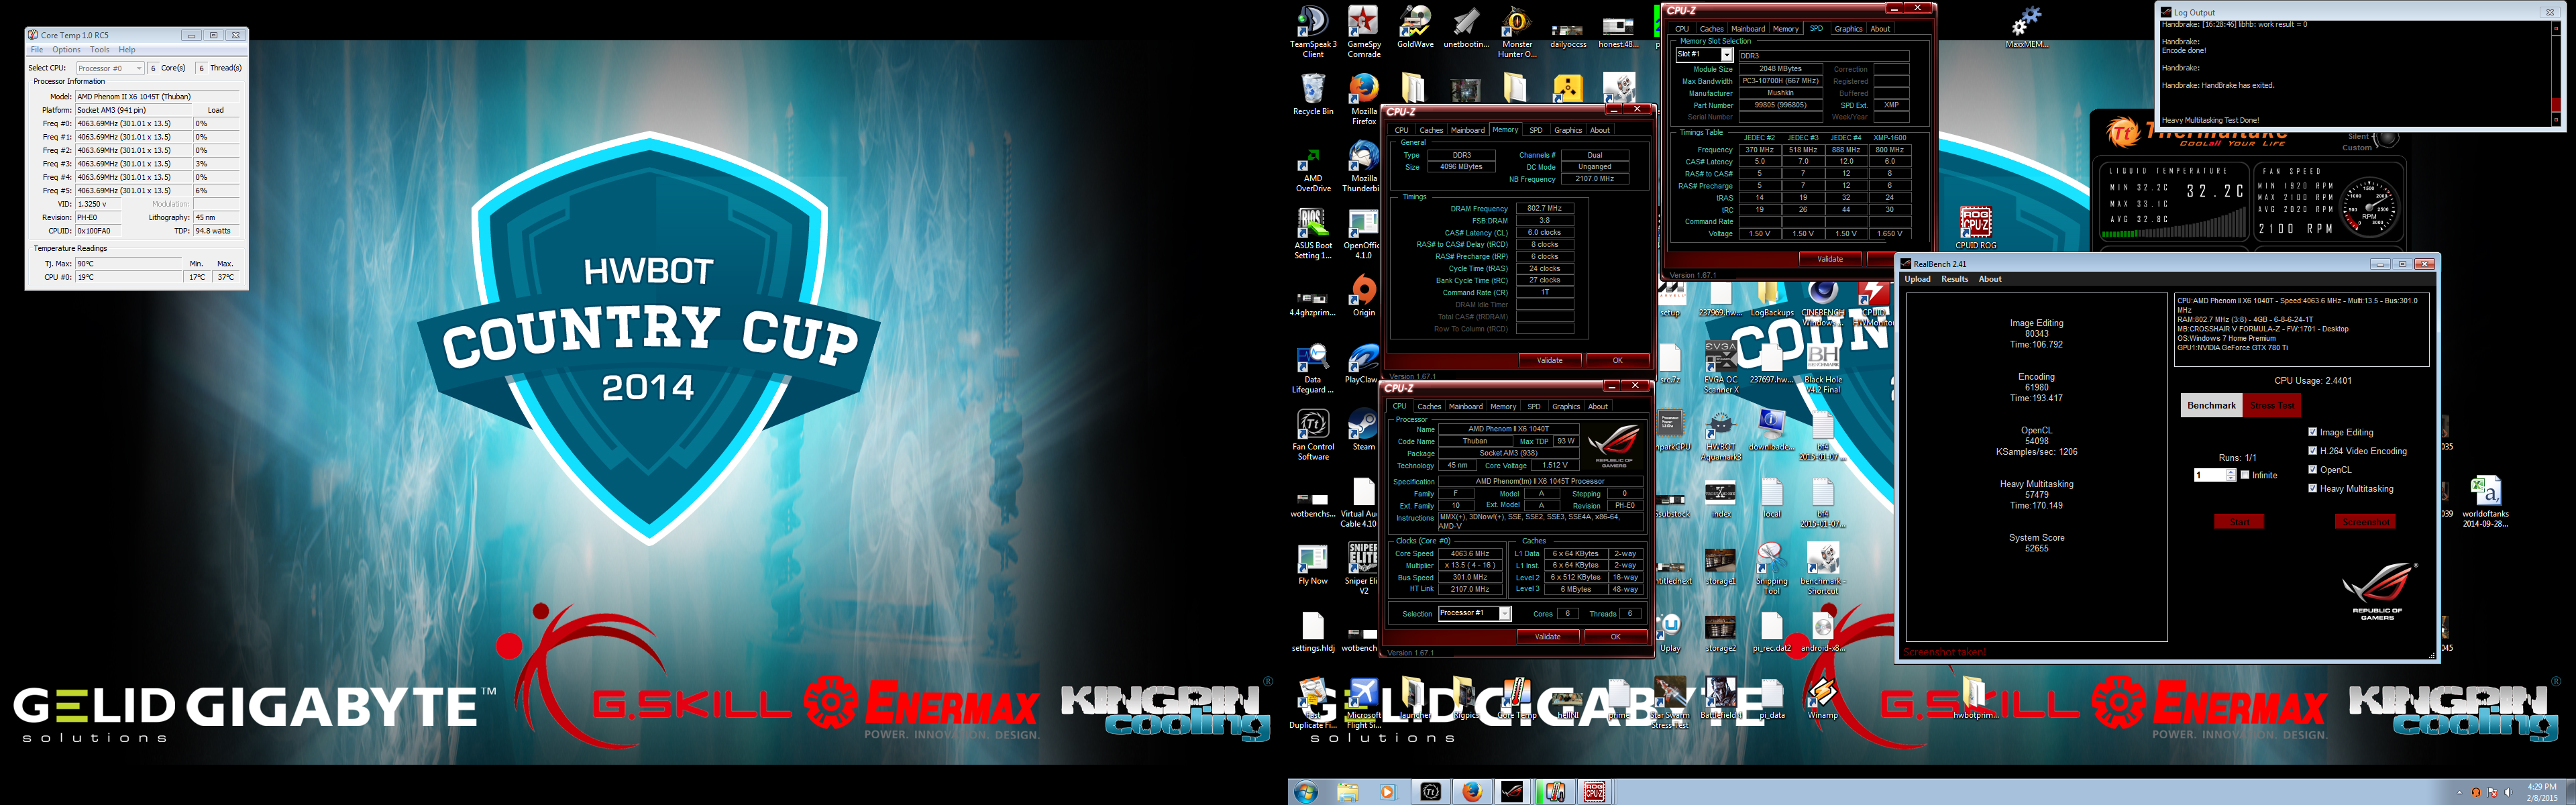Switch to Mainboard tab in CPU-Z CPU window
Viewport: 2576px width, 805px height.
tap(1465, 406)
